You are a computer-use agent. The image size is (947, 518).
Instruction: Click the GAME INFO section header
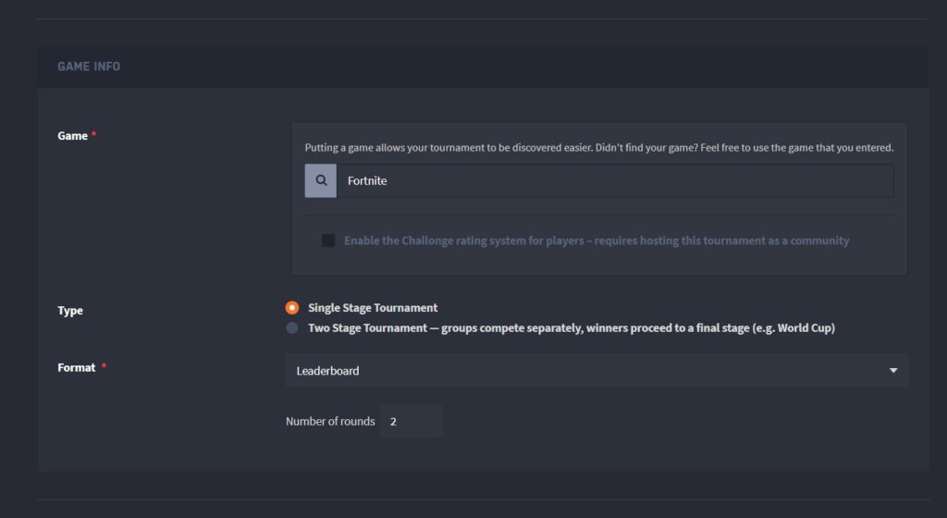[89, 67]
